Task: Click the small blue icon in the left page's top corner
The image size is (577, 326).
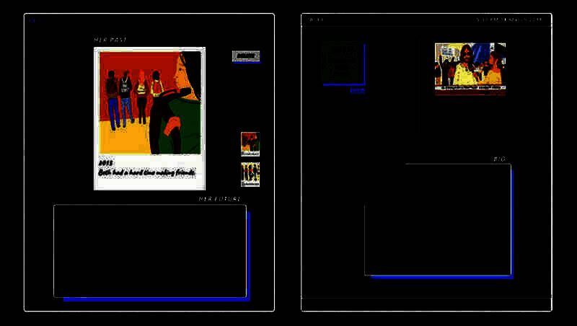Action: pyautogui.click(x=32, y=19)
